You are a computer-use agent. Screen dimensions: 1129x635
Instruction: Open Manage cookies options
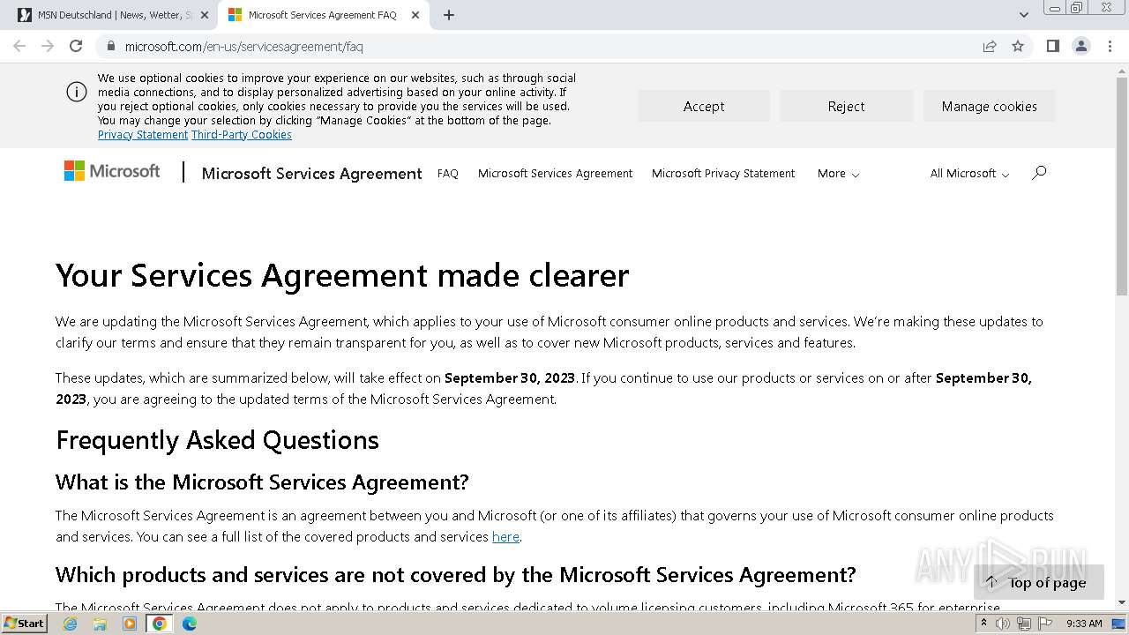pyautogui.click(x=990, y=106)
